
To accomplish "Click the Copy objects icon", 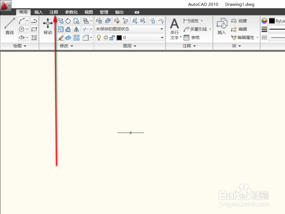I will click(60, 21).
